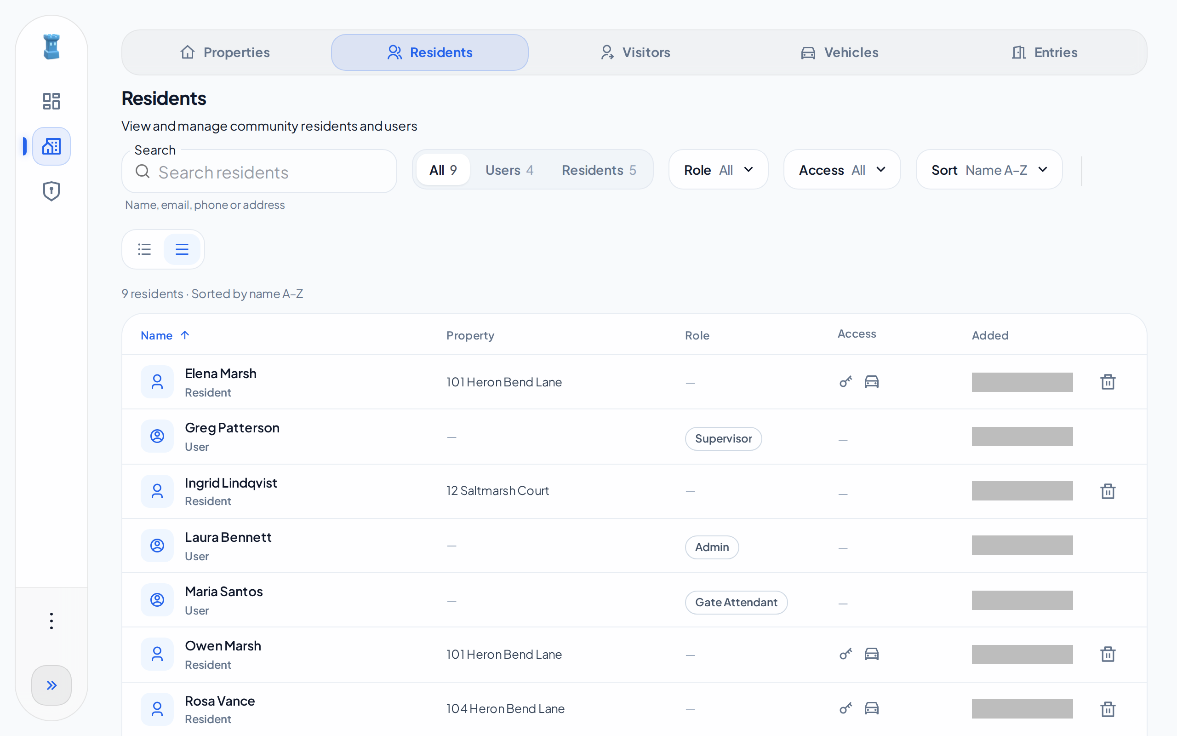Click the castle logo icon in sidebar

point(51,47)
